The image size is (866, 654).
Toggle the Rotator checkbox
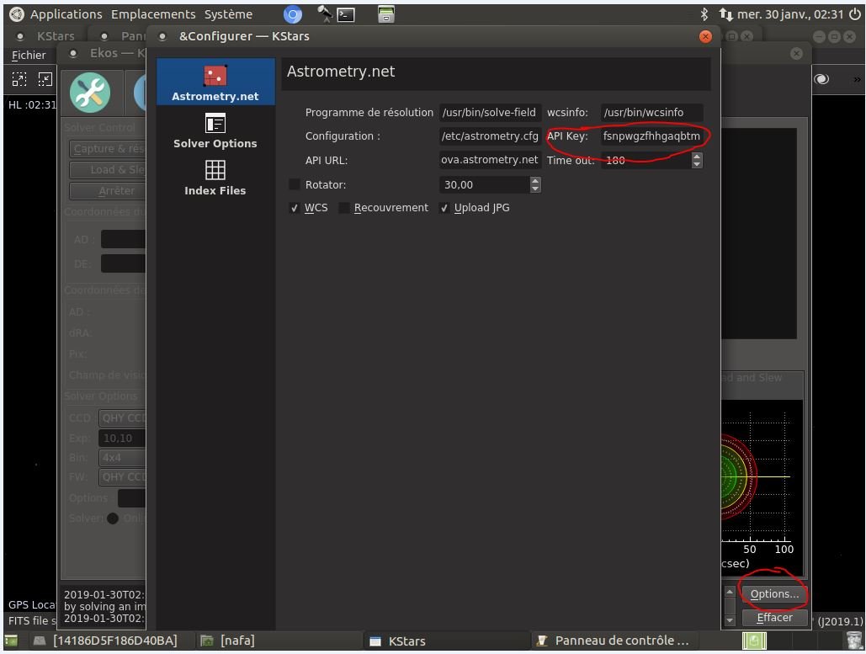pyautogui.click(x=295, y=184)
